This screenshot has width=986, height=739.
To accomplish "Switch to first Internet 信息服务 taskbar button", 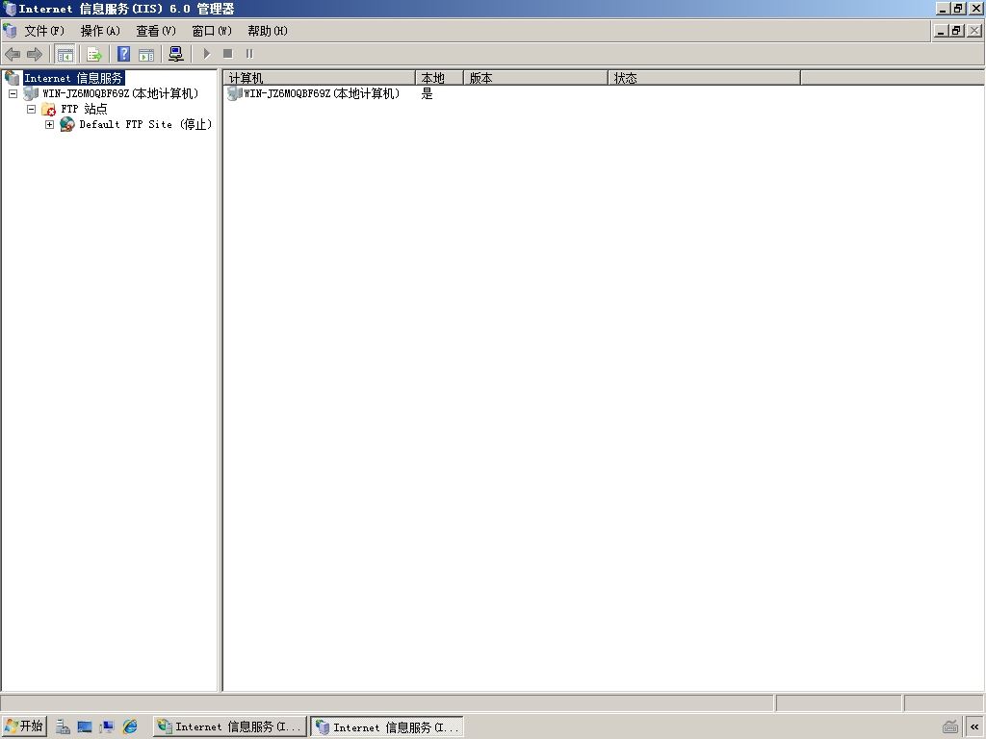I will click(229, 727).
